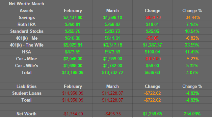Click the Savings February value $2,437.80
The height and width of the screenshot is (118, 212).
[x=73, y=17]
